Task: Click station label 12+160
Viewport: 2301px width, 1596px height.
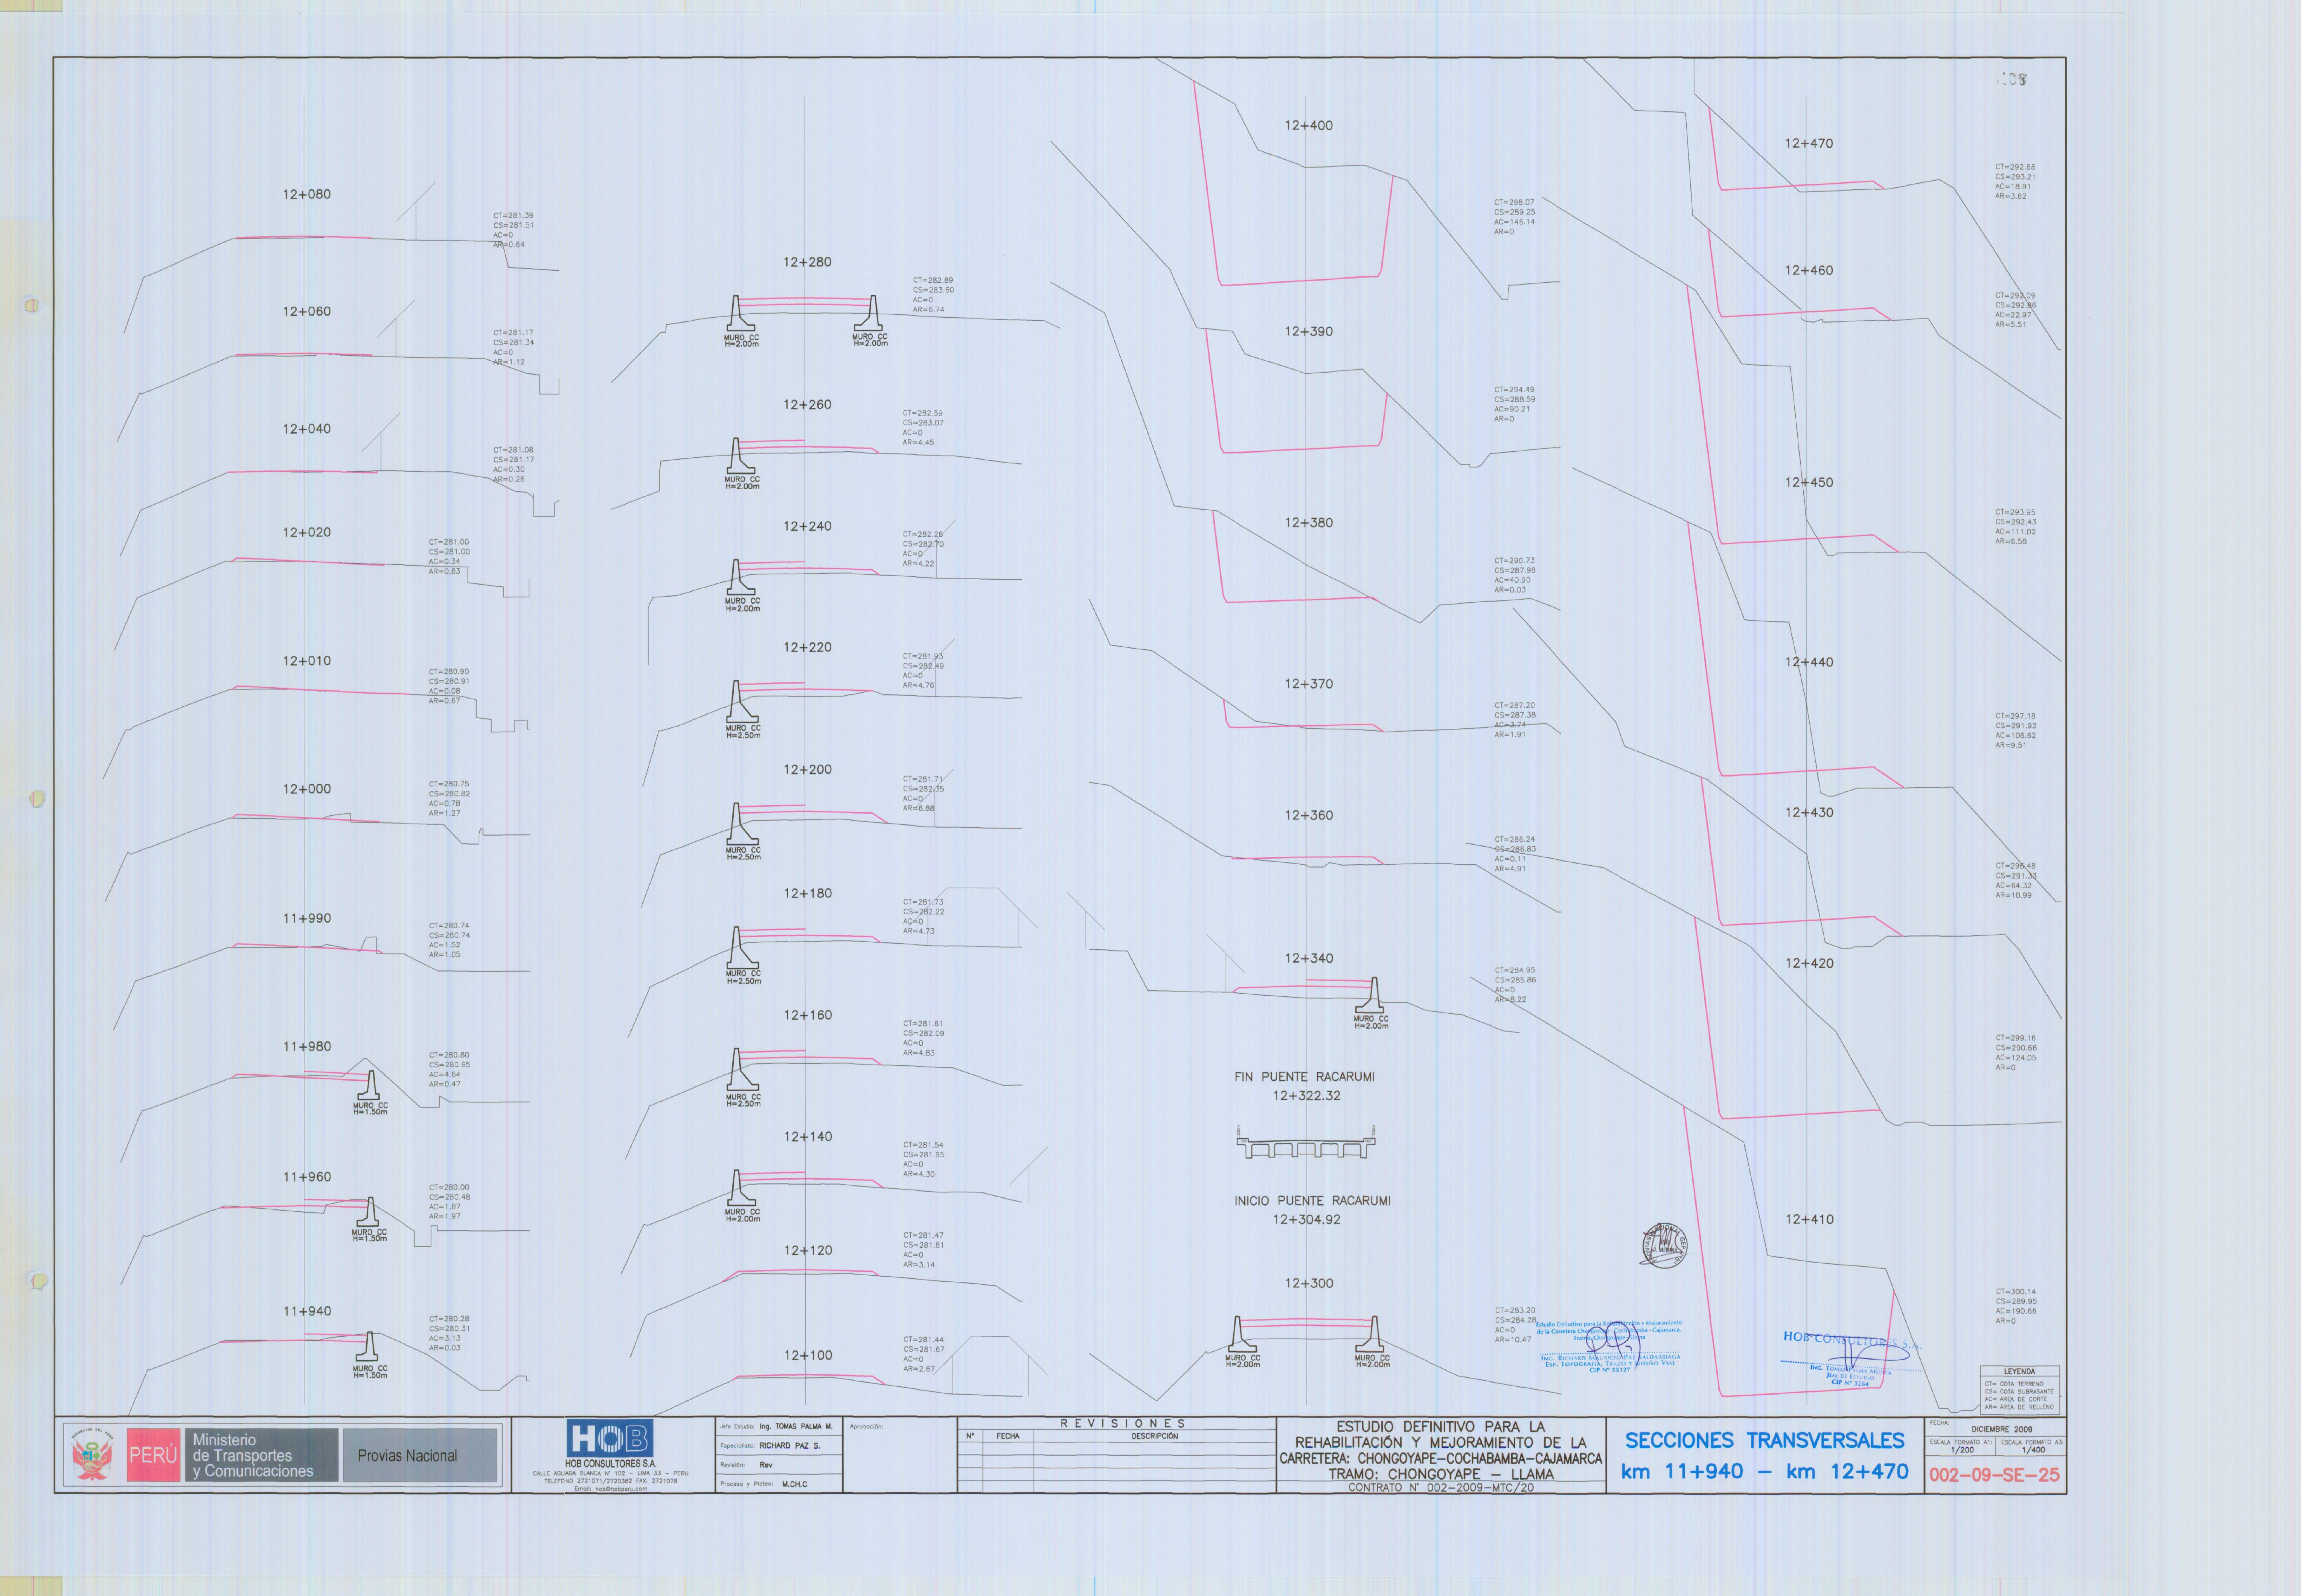Action: click(807, 1015)
